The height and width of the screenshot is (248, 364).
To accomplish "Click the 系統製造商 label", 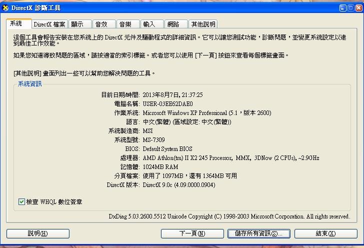I will click(123, 131).
